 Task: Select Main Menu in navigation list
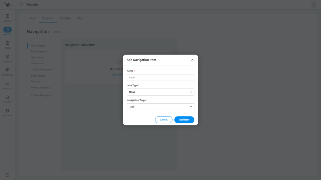coord(37,57)
